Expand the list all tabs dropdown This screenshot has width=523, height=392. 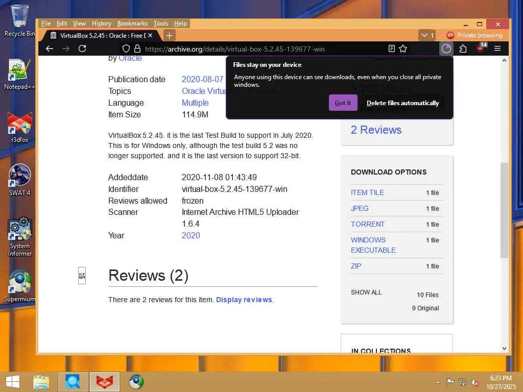427,35
